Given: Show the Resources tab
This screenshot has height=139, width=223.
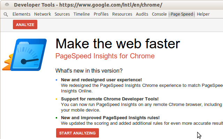Looking at the screenshot, I should (x=122, y=14).
